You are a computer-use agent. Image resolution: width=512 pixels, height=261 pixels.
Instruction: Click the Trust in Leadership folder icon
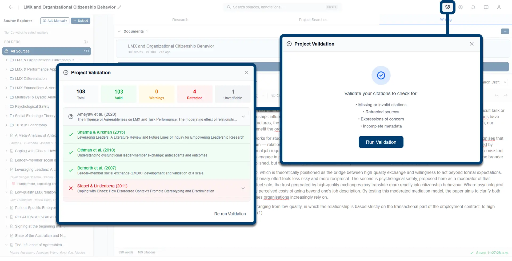[12, 125]
